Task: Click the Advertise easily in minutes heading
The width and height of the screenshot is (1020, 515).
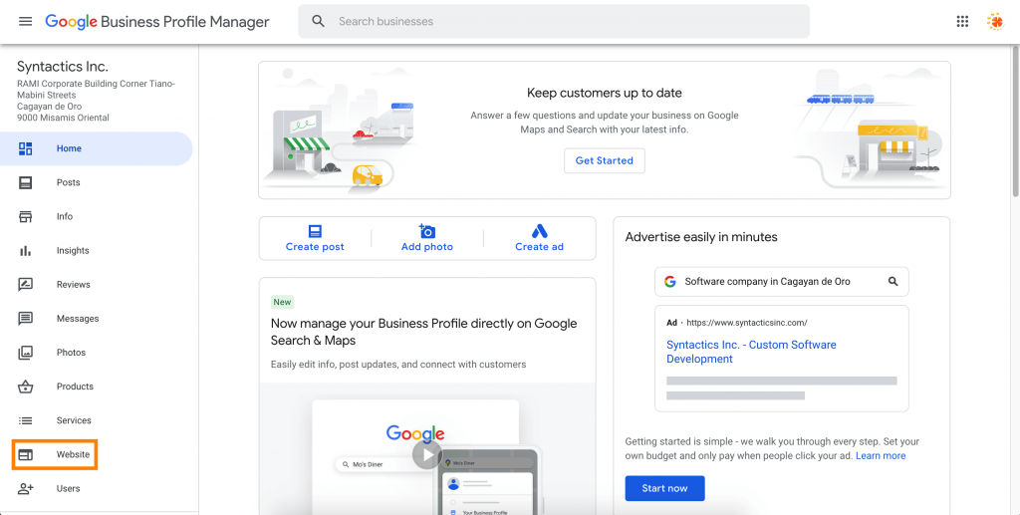Action: [701, 237]
